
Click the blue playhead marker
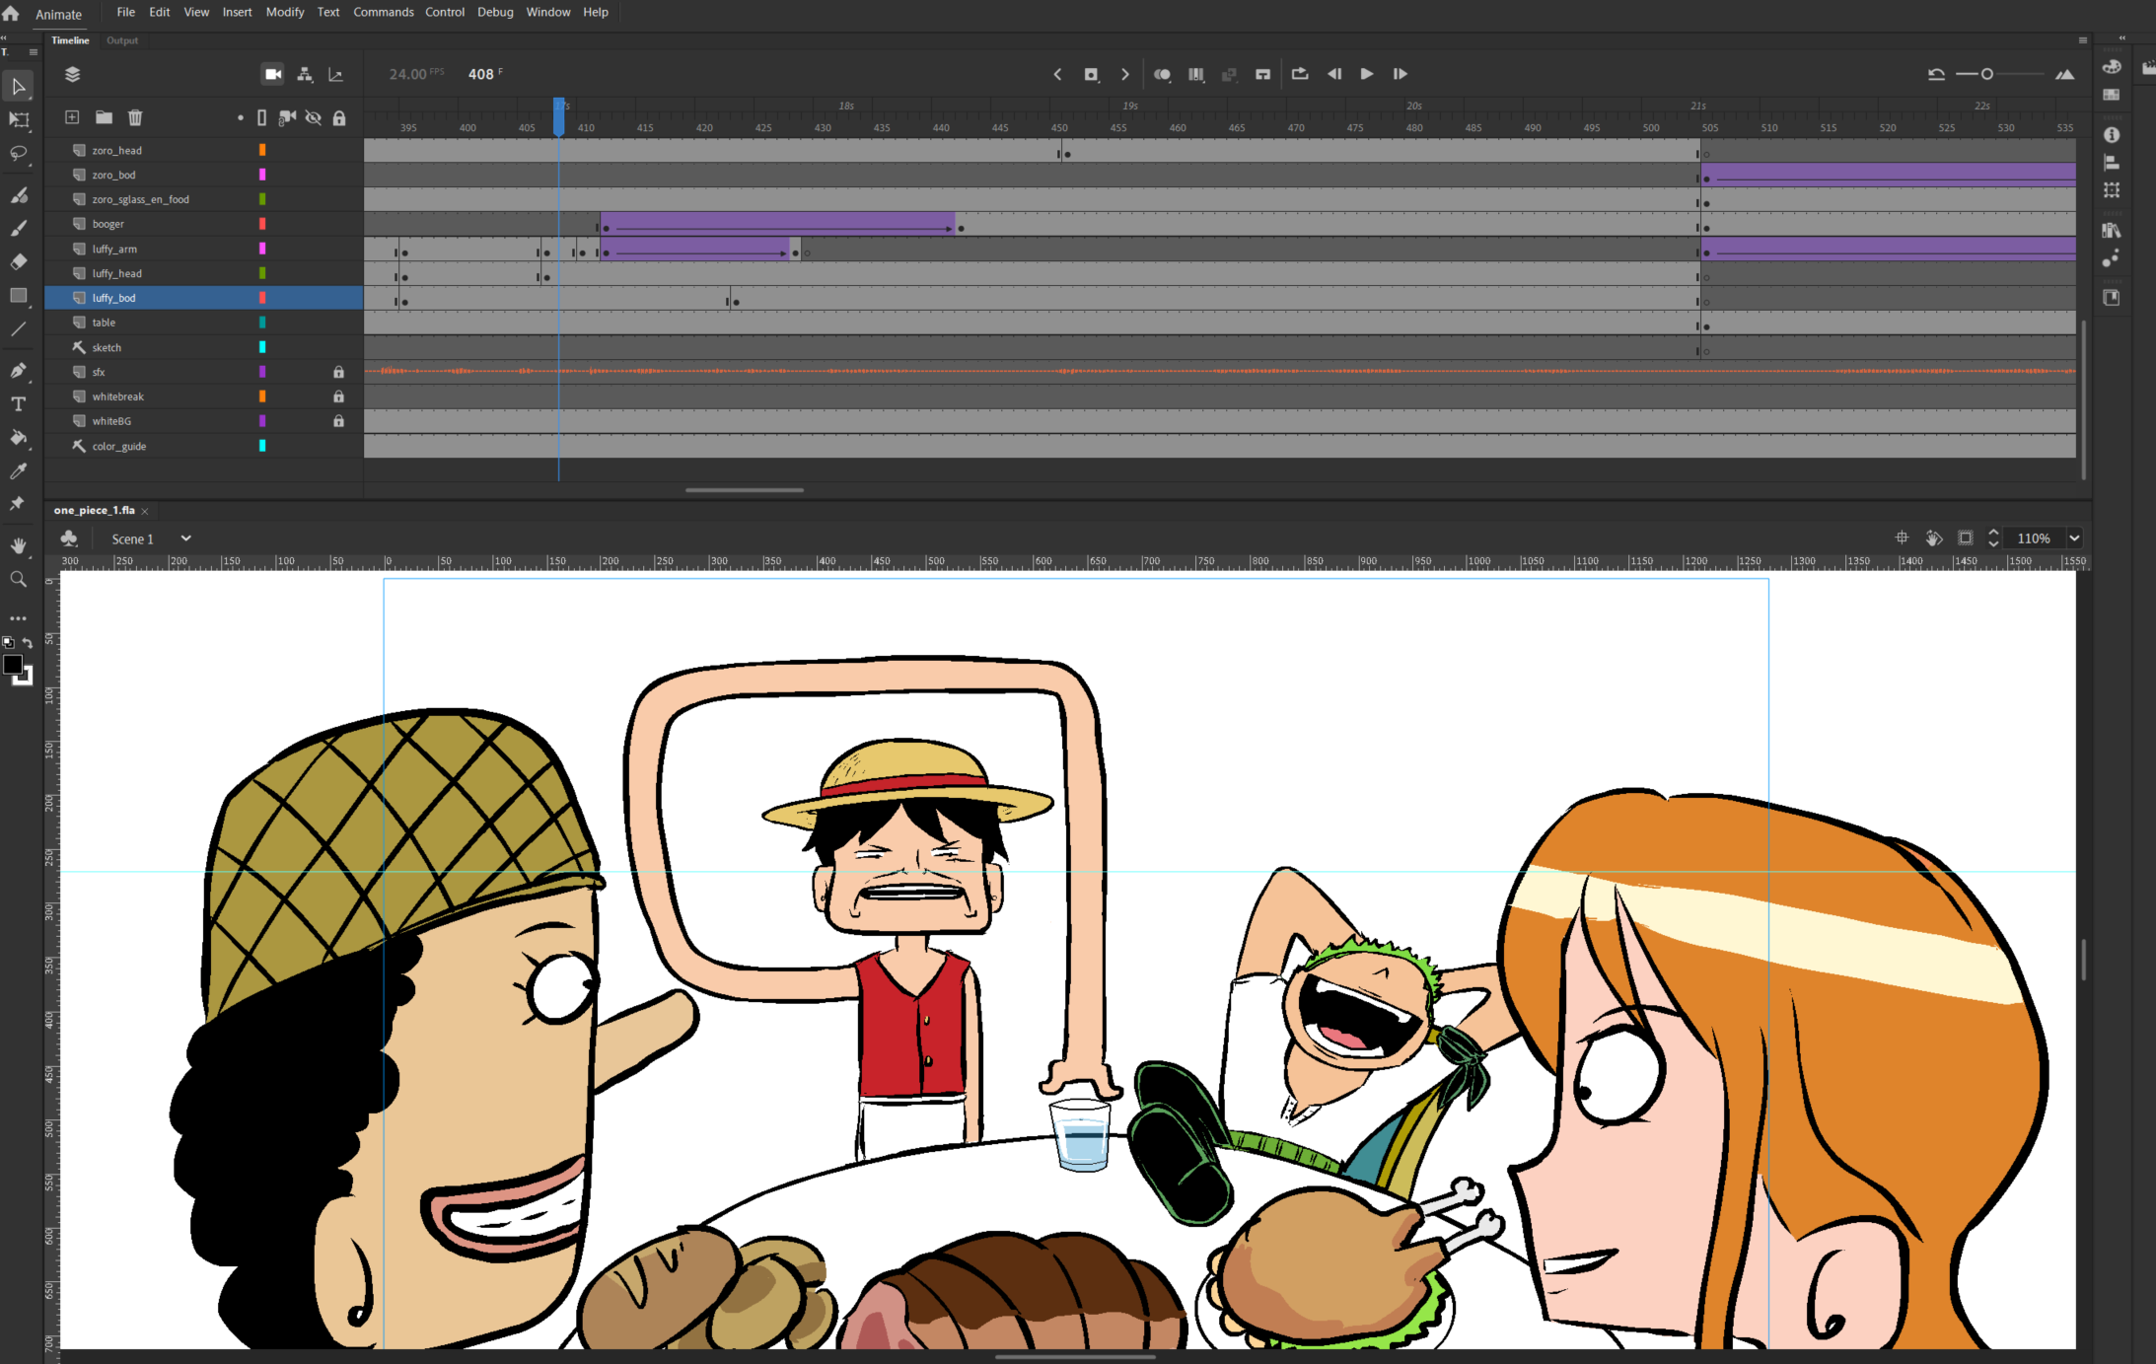(559, 116)
